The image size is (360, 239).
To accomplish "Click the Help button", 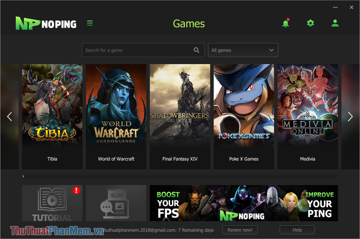I will 297,230.
